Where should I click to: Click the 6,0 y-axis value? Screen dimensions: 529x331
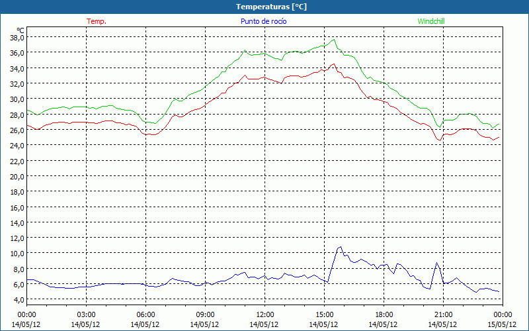(19, 285)
